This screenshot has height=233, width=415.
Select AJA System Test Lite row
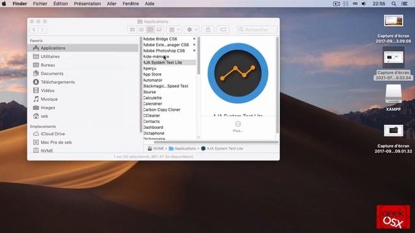coord(169,62)
